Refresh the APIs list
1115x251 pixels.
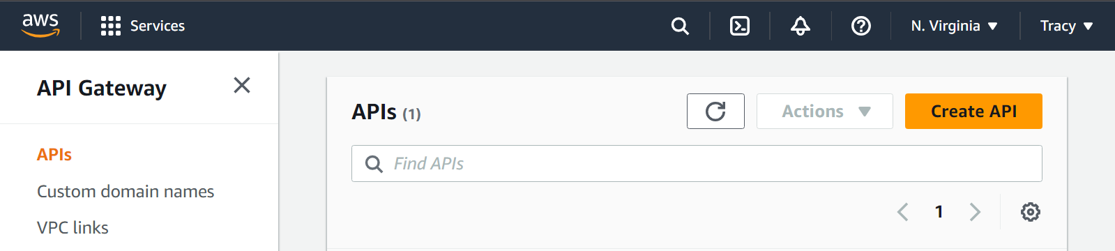pyautogui.click(x=715, y=111)
